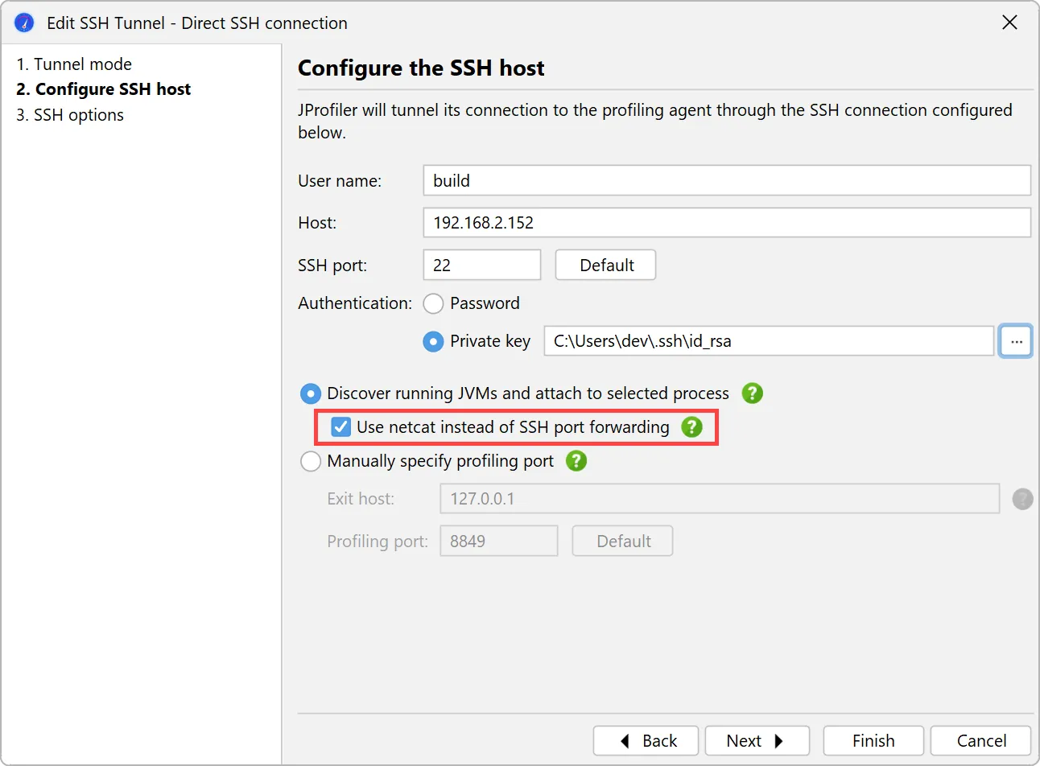Select Password authentication

point(433,303)
